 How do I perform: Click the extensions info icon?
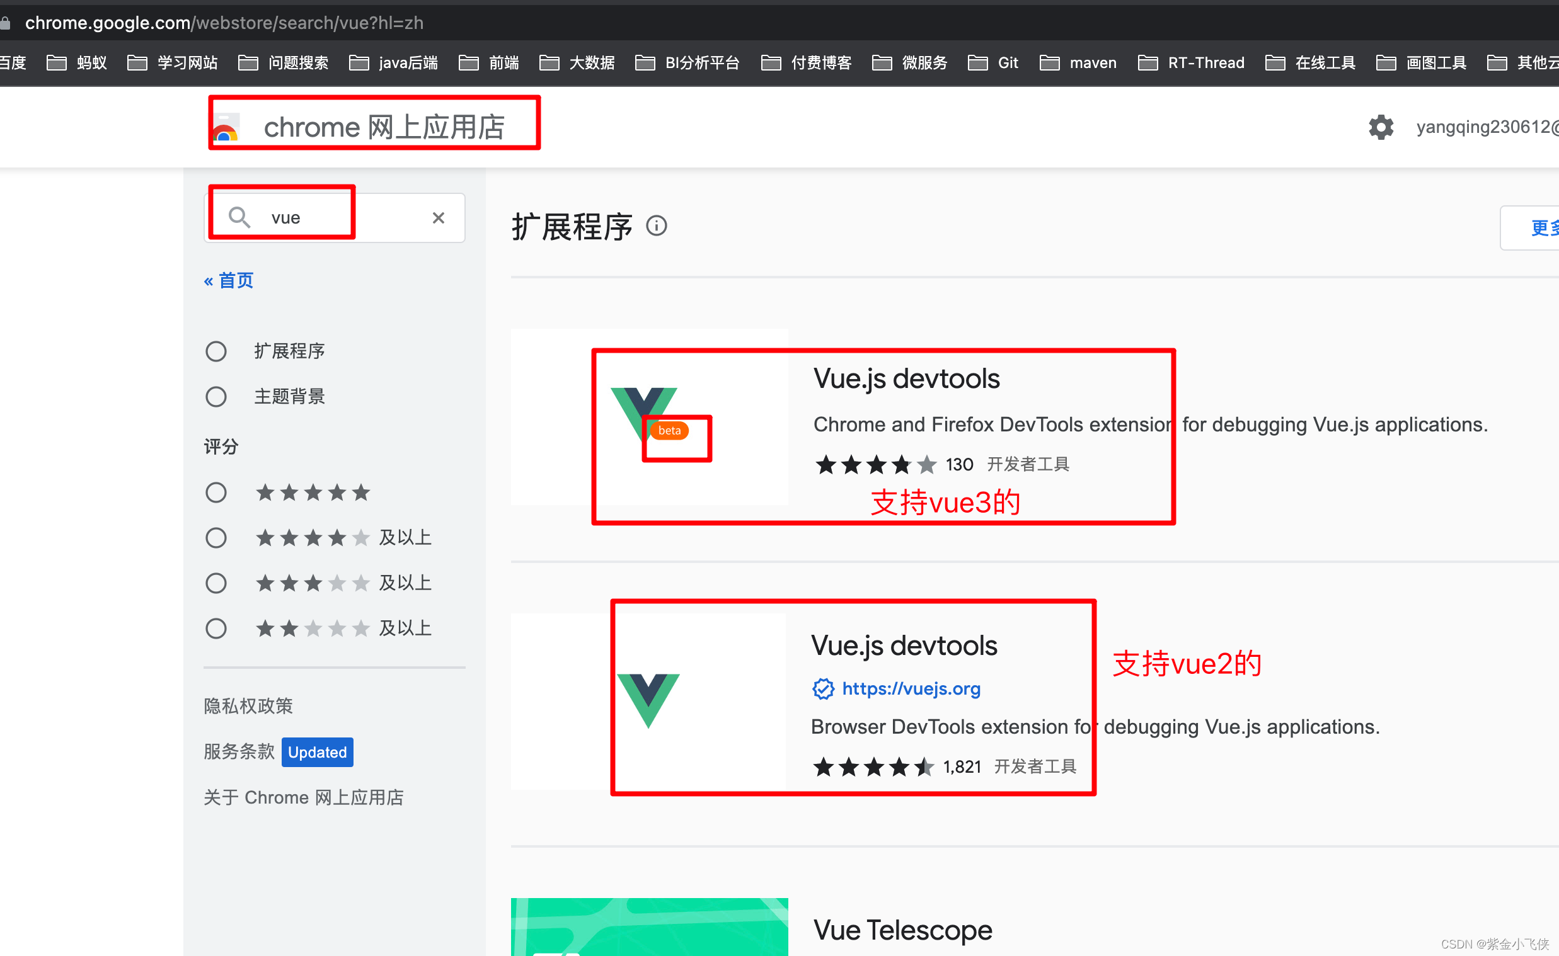click(656, 225)
